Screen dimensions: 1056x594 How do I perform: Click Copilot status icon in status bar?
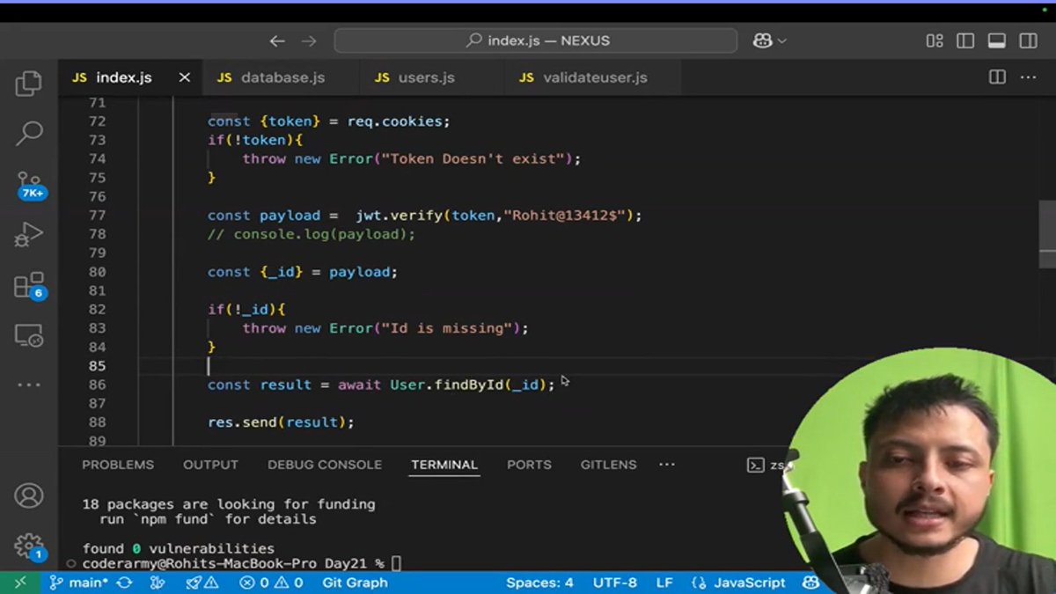(810, 583)
